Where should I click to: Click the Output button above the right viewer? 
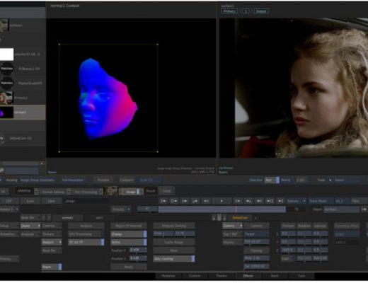pos(261,11)
